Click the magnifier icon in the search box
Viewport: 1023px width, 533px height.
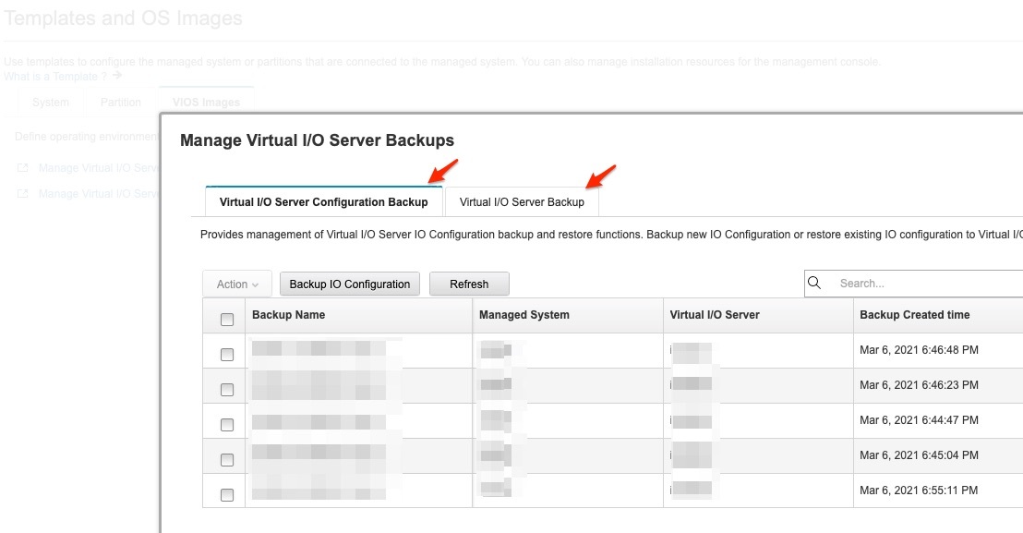click(x=814, y=284)
